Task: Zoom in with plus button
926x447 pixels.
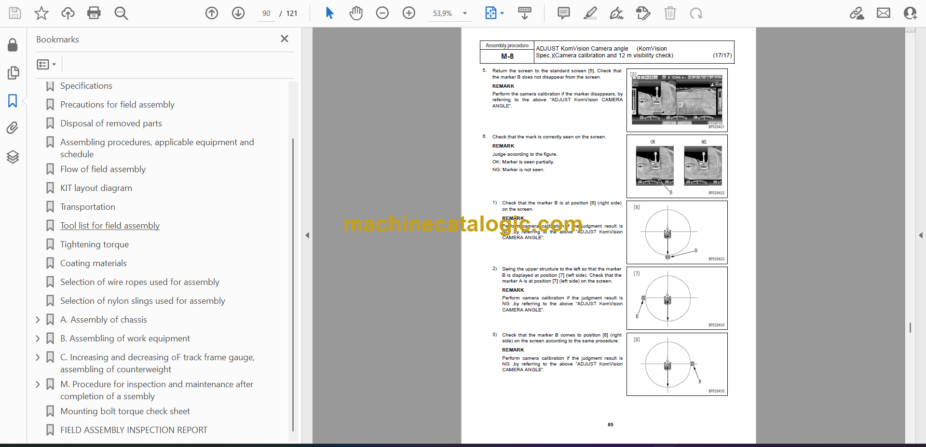Action: [x=409, y=13]
